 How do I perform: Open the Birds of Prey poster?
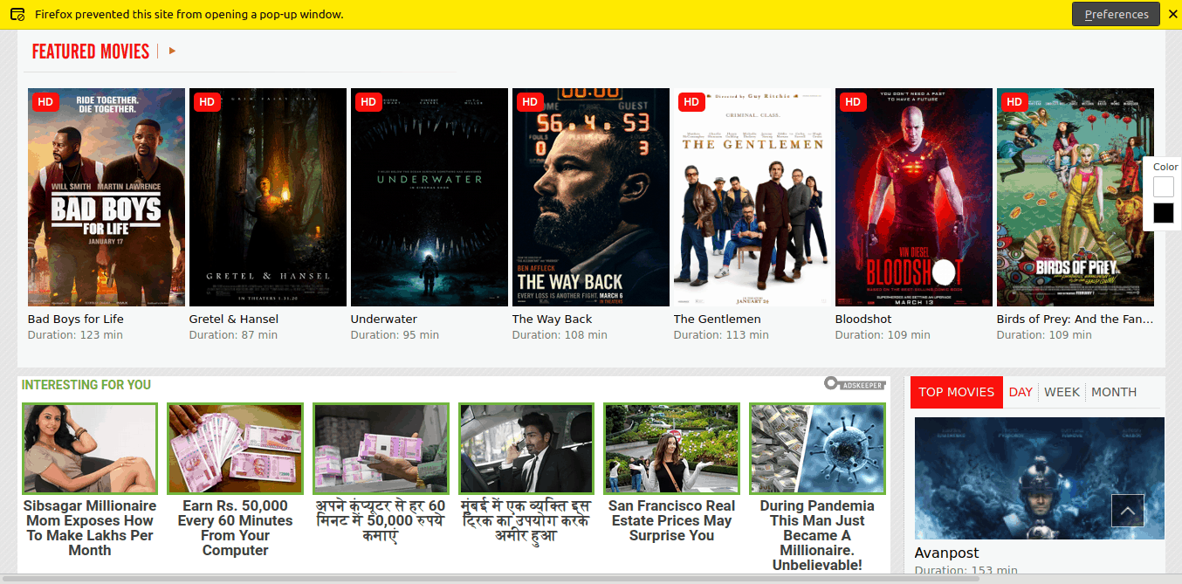pos(1075,197)
